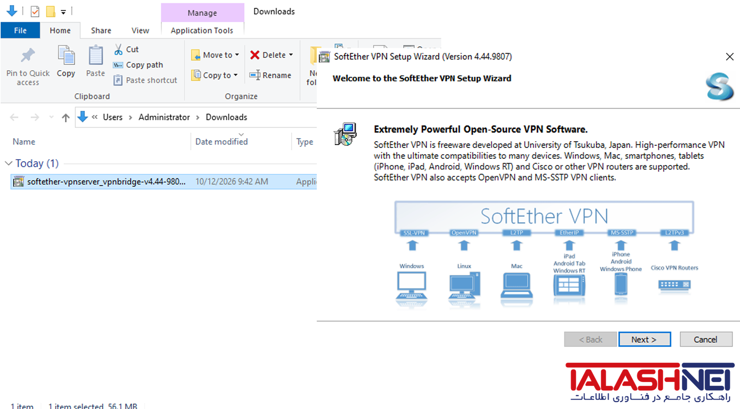Click the Back arrow in Explorer navigation

[x=14, y=117]
